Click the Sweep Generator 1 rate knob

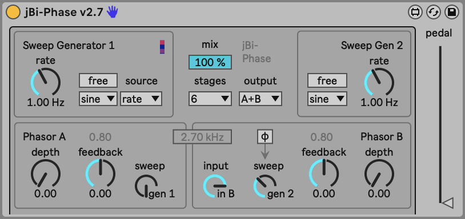pos(45,82)
